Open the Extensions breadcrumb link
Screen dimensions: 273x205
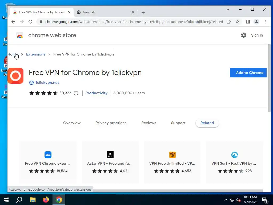point(36,54)
